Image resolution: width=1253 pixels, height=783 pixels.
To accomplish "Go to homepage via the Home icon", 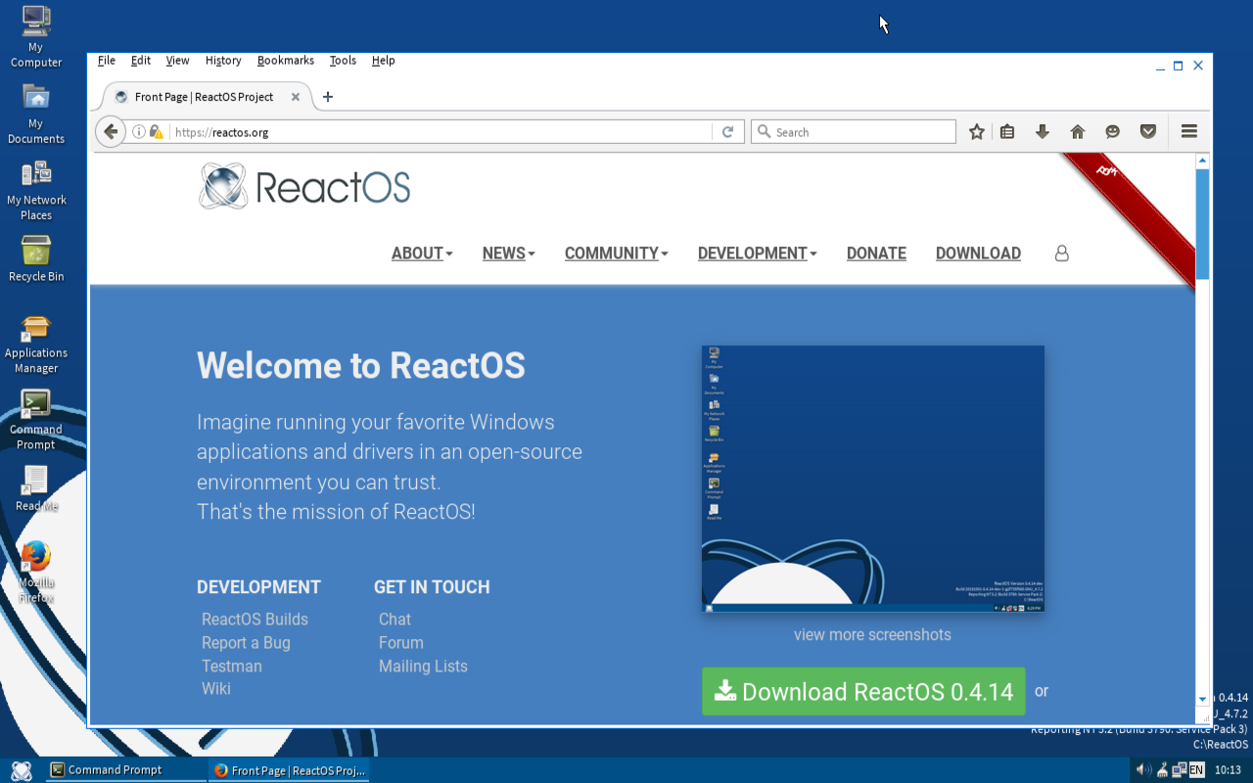I will (x=1077, y=131).
